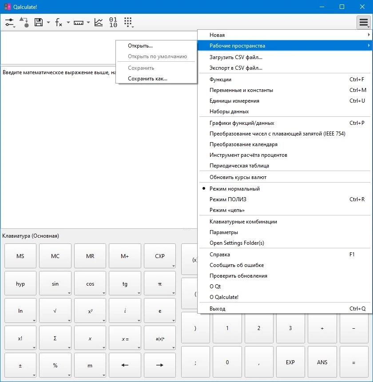Screen dimensions: 373x382
Task: Choose Открыть... in workspace submenu
Action: click(156, 46)
